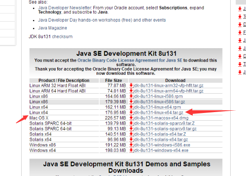Open Oracle Binary Code License Agreement link

coord(130,60)
